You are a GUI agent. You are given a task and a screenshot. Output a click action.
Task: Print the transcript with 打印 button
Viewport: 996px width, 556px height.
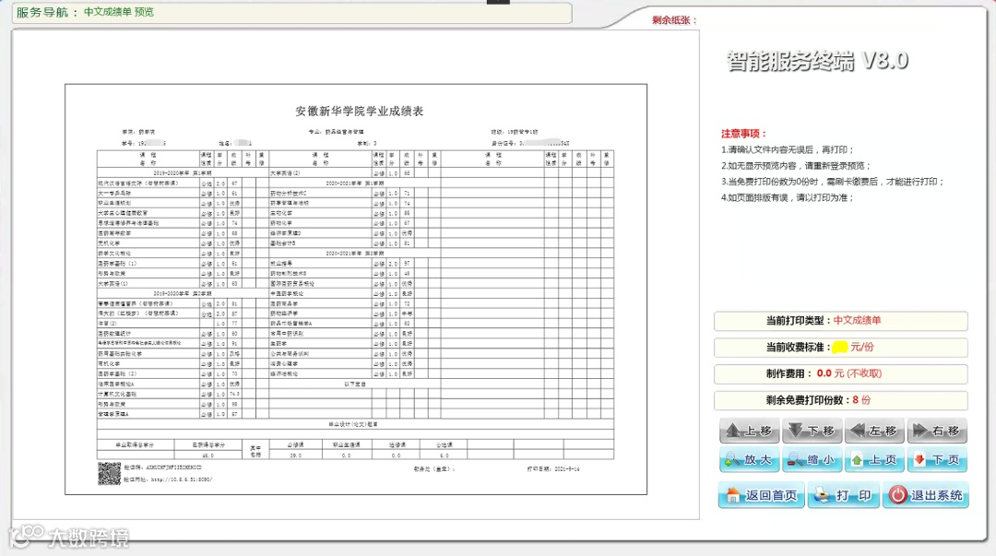[x=844, y=495]
